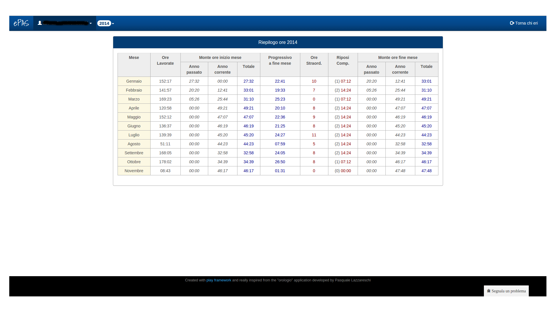Click the Riepilogo ore 2014 panel header
556x312 pixels.
pos(278,42)
